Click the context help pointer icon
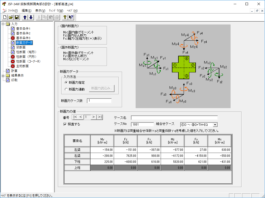Image resolution: width=265 pixels, height=198 pixels. pyautogui.click(x=71, y=17)
